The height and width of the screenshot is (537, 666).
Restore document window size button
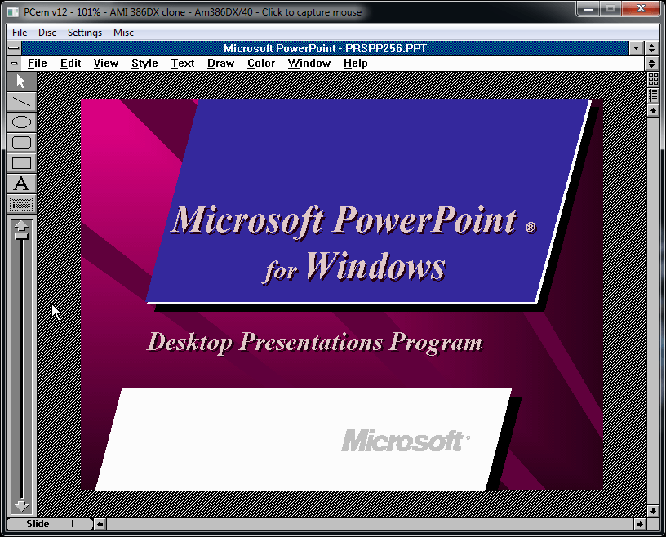[651, 64]
